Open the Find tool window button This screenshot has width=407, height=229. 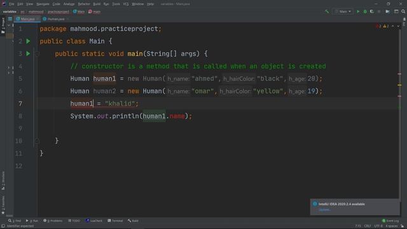pos(15,221)
